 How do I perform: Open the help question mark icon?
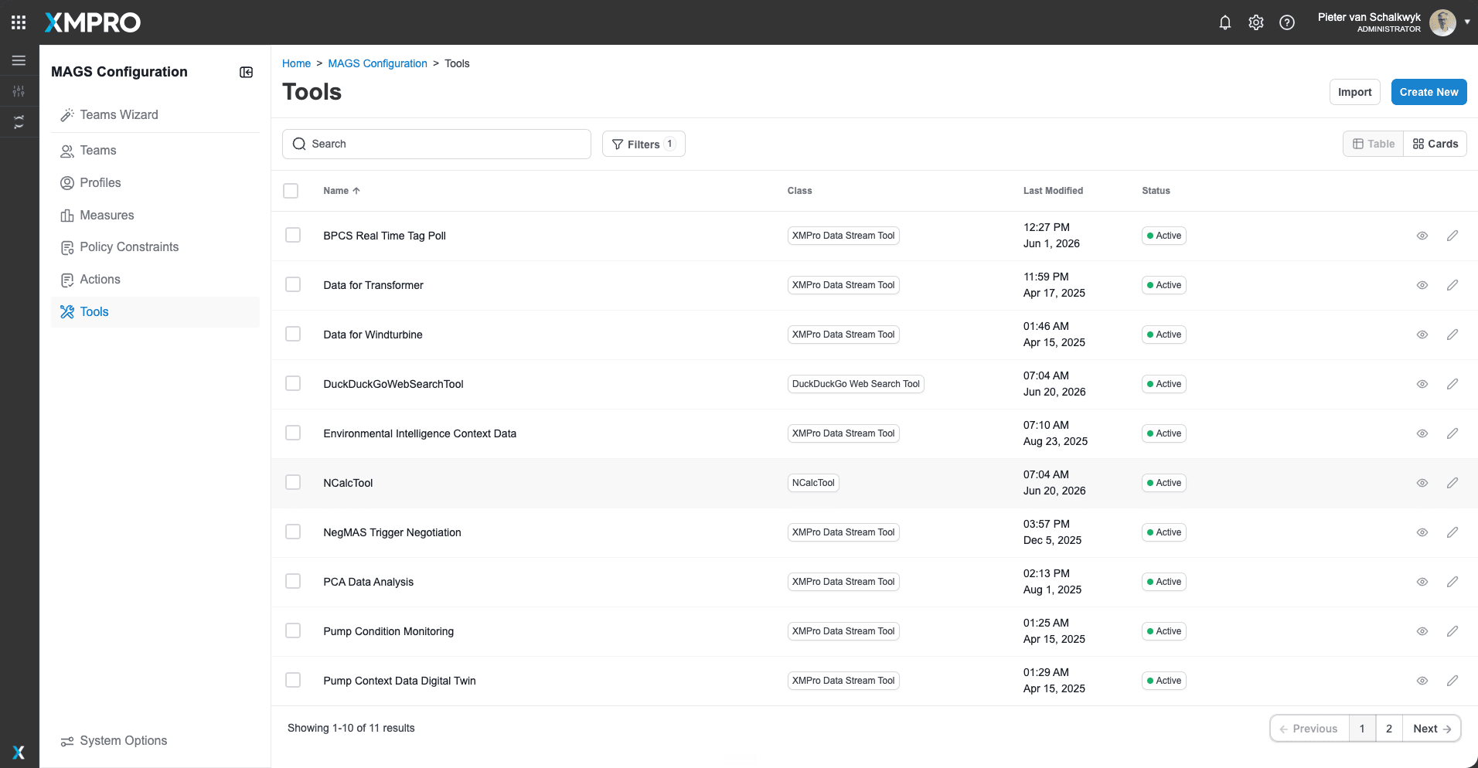point(1287,22)
